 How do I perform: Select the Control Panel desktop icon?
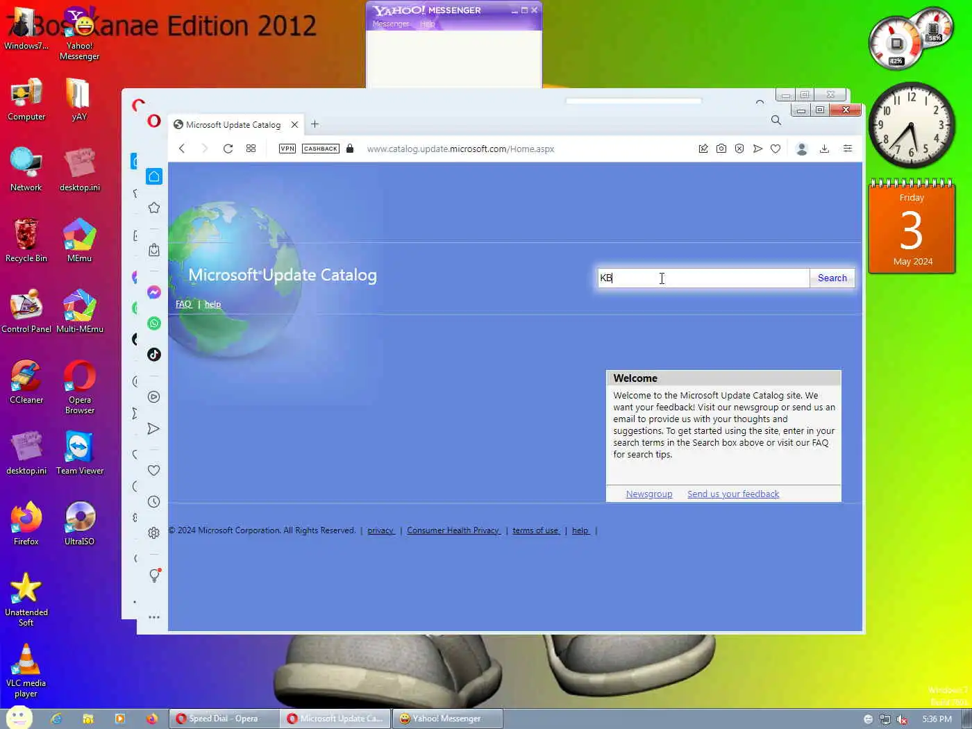click(26, 312)
